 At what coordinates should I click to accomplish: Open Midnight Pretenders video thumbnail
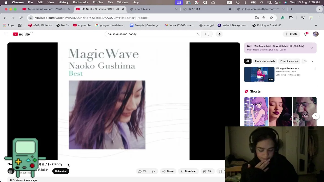(259, 74)
